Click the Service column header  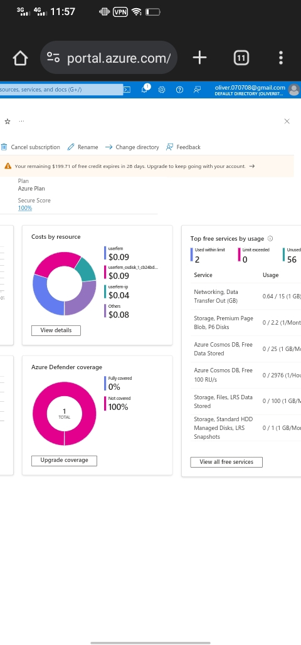[203, 275]
